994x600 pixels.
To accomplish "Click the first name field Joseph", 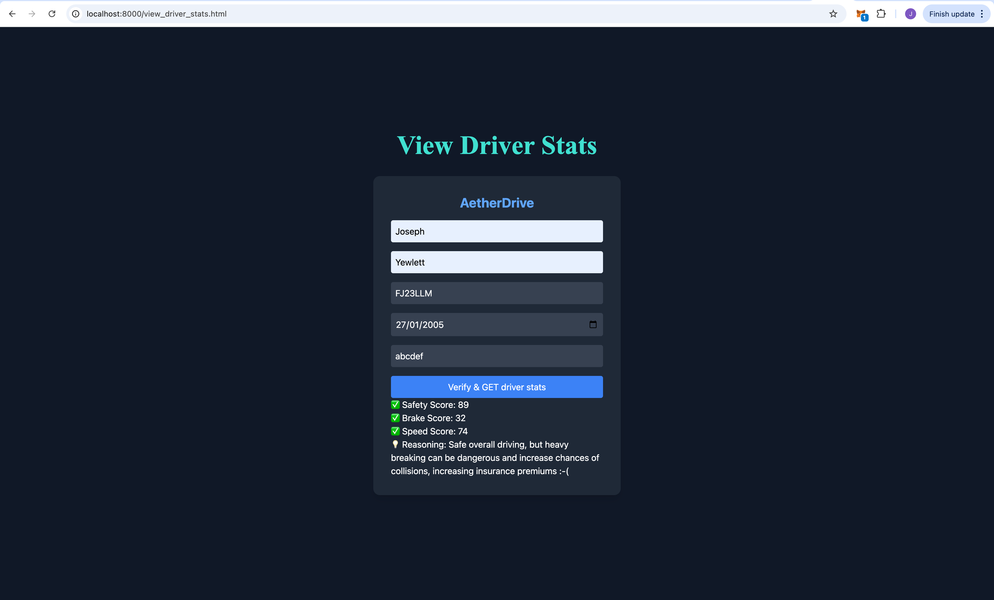I will (x=497, y=231).
